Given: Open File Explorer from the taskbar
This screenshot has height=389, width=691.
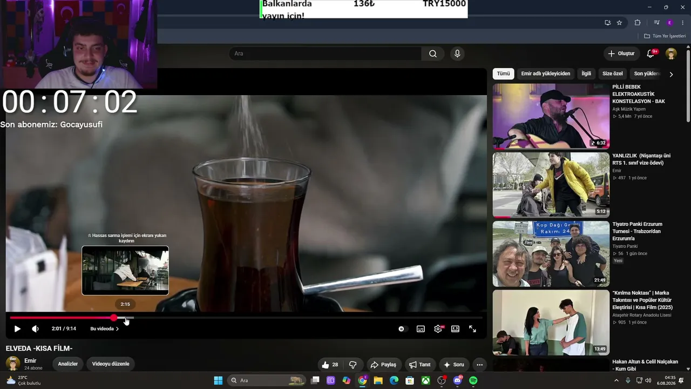Looking at the screenshot, I should pyautogui.click(x=378, y=380).
